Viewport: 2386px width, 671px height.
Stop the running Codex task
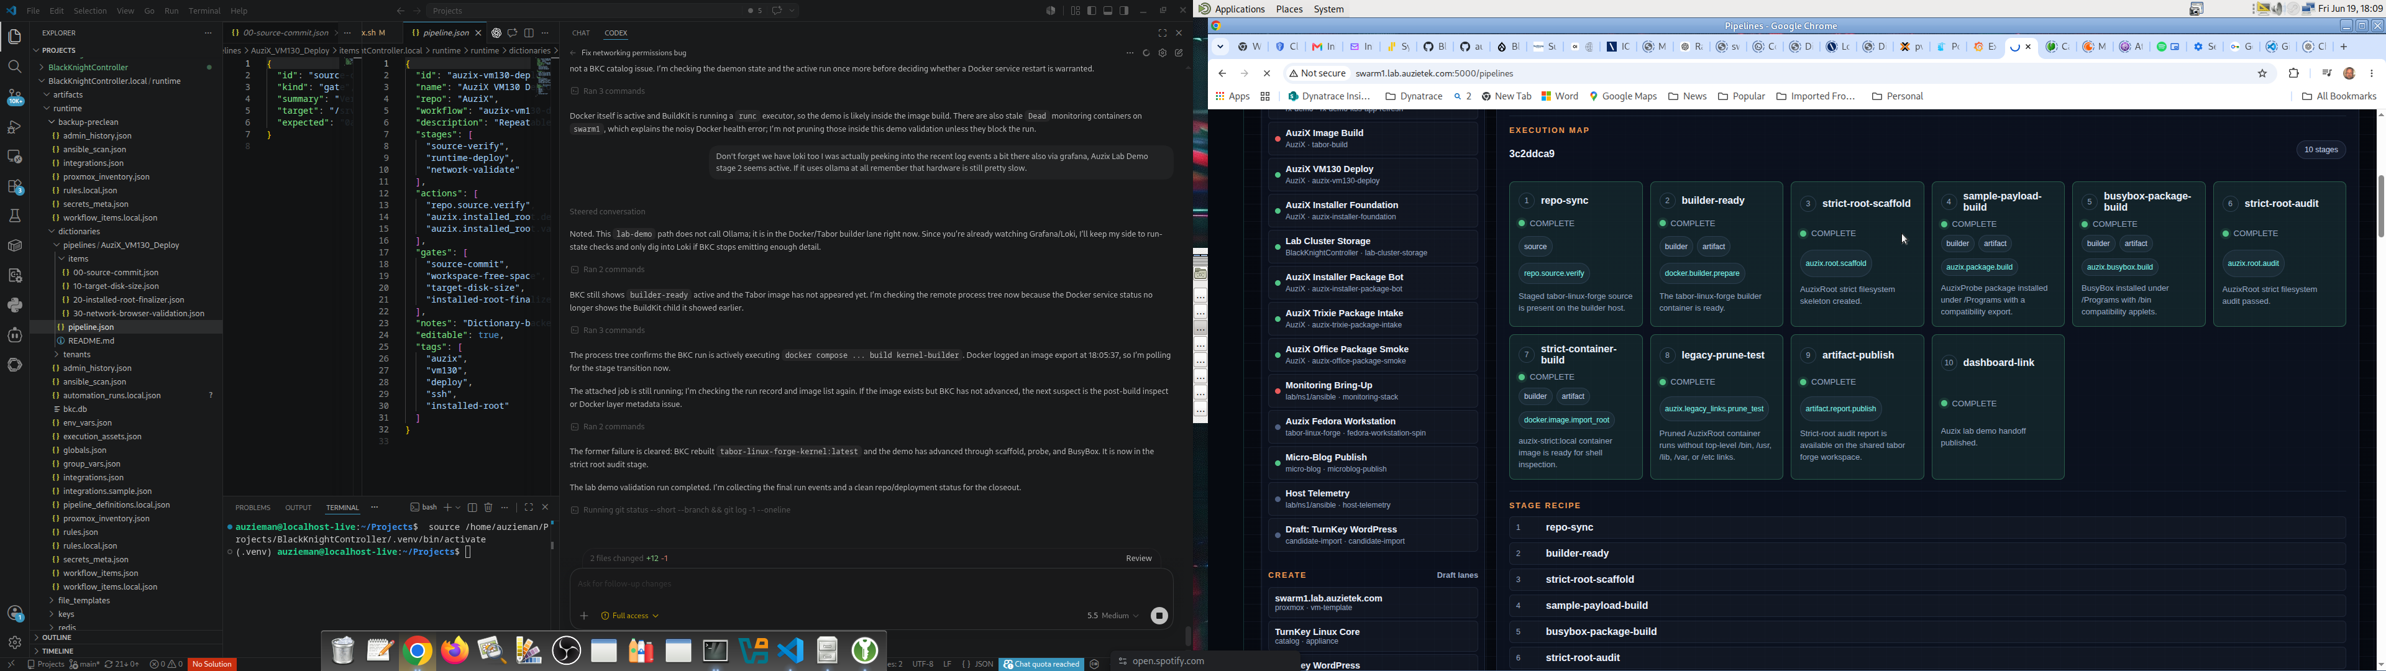click(1159, 616)
